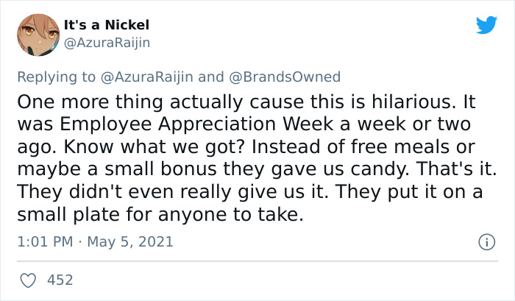This screenshot has width=515, height=301.
Task: Open the @BrandsOwned mention link
Action: pos(285,77)
